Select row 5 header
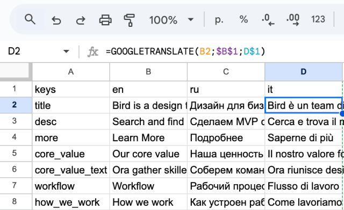344x210 pixels. pyautogui.click(x=15, y=153)
